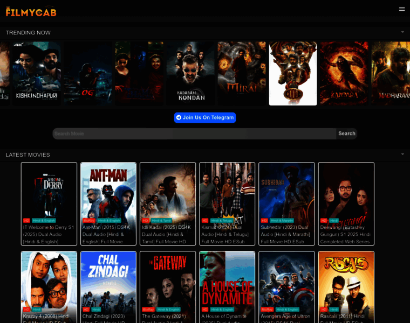Open Madharaasi trending poster
This screenshot has height=323, width=410.
(x=391, y=74)
